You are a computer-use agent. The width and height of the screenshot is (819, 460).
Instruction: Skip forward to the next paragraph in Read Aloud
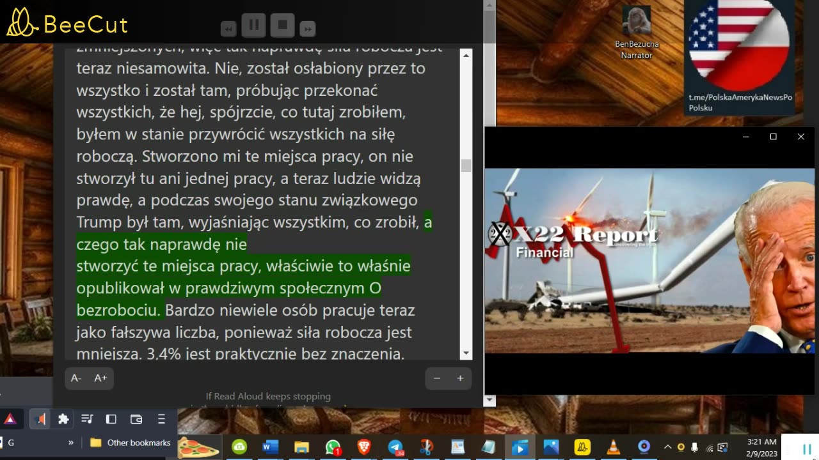tap(308, 29)
